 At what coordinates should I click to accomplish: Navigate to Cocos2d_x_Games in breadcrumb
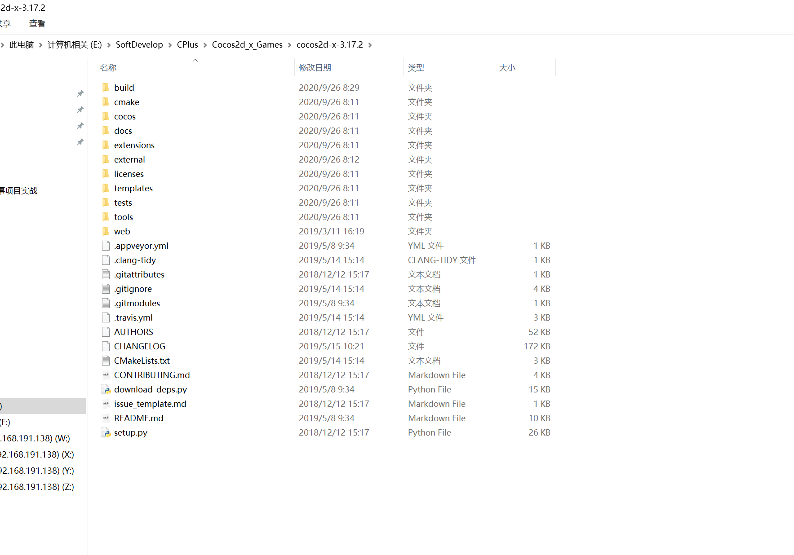247,44
